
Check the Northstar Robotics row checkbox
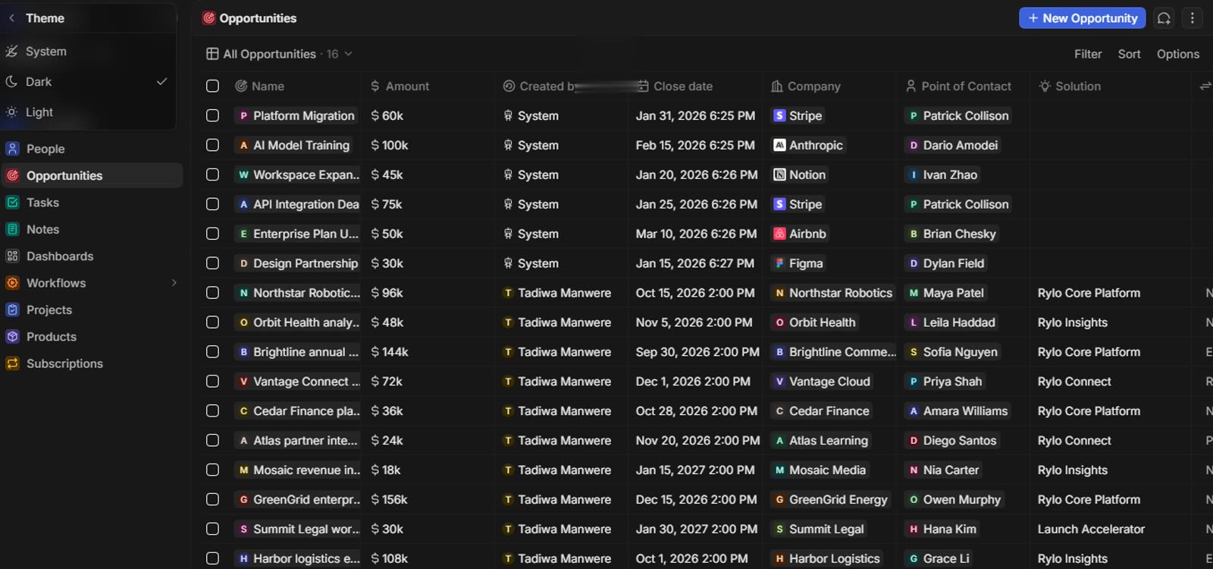[x=213, y=293]
